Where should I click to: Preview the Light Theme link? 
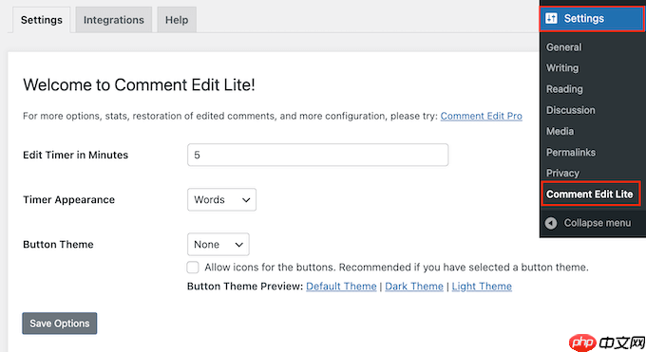click(x=482, y=287)
